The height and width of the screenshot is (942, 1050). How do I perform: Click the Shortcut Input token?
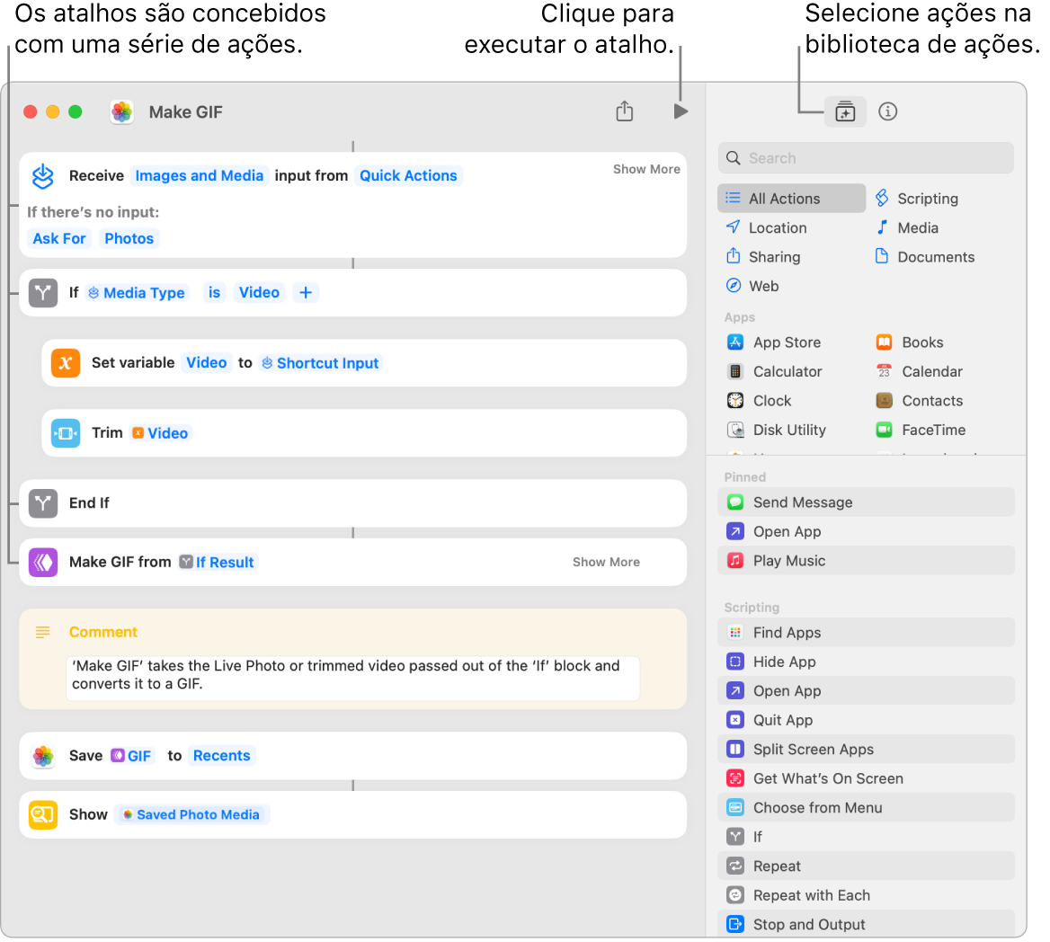320,363
